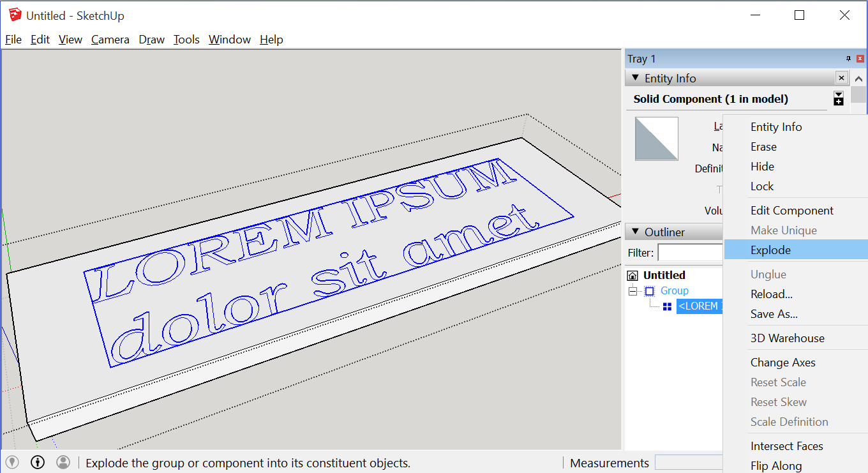Collapse the Entity Info panel triangle
Screen dimensions: 868x473
(635, 78)
